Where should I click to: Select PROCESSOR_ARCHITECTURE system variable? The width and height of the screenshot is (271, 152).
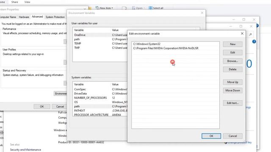(x=100, y=114)
